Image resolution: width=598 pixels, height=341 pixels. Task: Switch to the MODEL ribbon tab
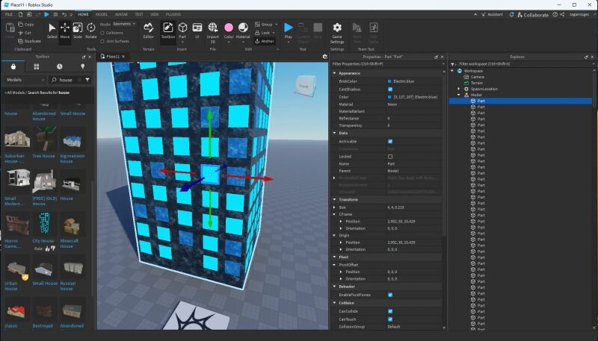[x=101, y=14]
